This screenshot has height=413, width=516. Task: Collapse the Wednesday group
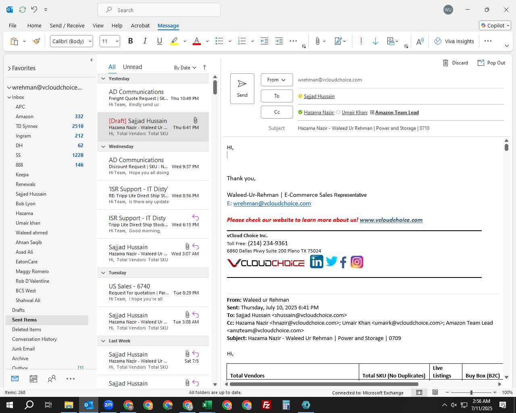click(x=103, y=146)
